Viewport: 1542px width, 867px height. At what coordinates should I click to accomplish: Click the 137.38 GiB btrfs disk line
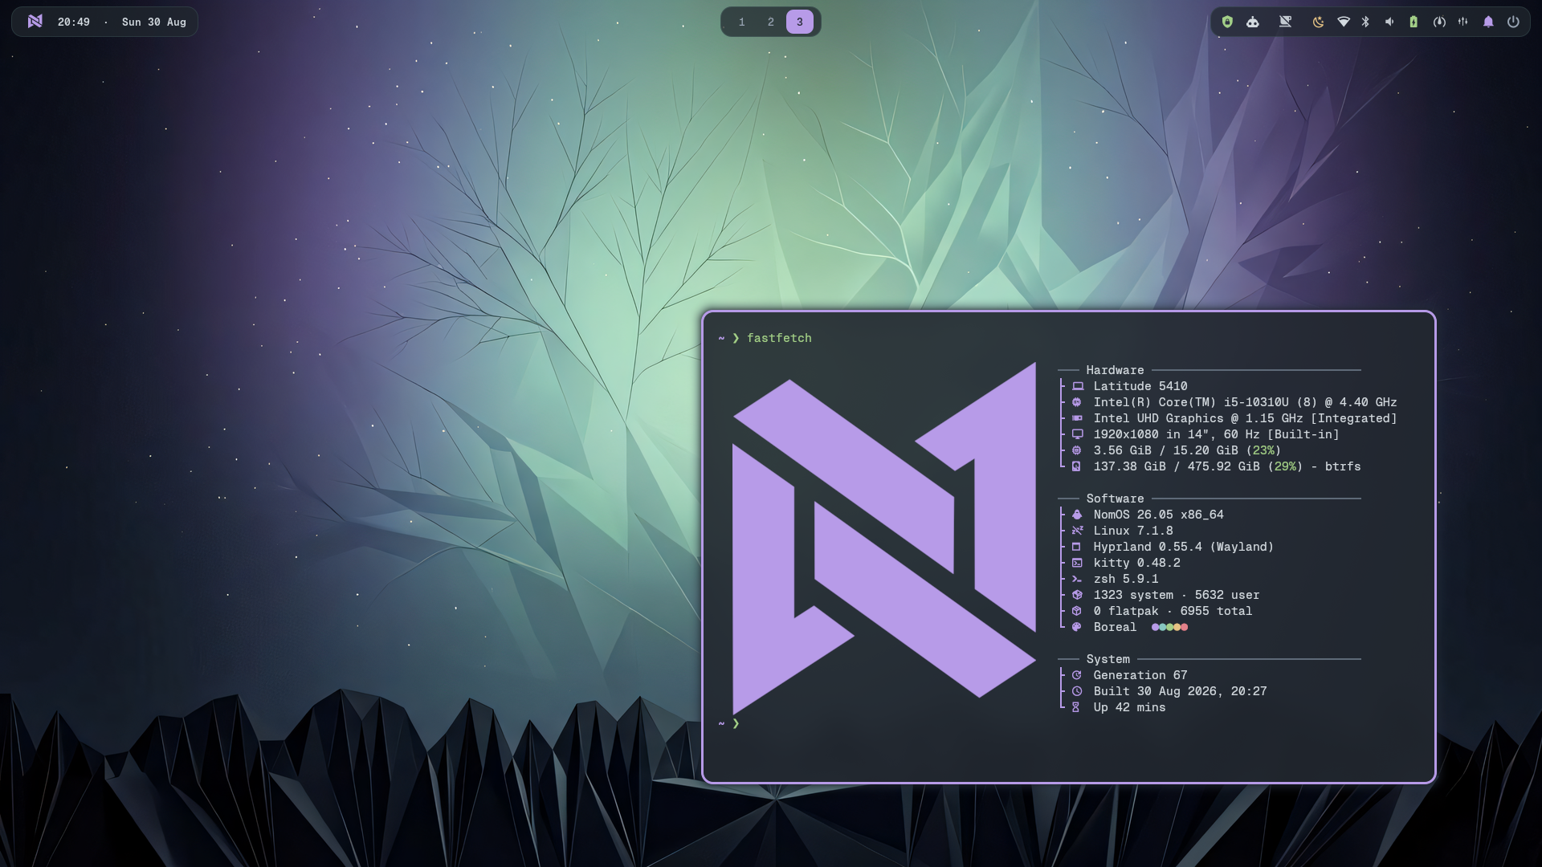point(1226,466)
